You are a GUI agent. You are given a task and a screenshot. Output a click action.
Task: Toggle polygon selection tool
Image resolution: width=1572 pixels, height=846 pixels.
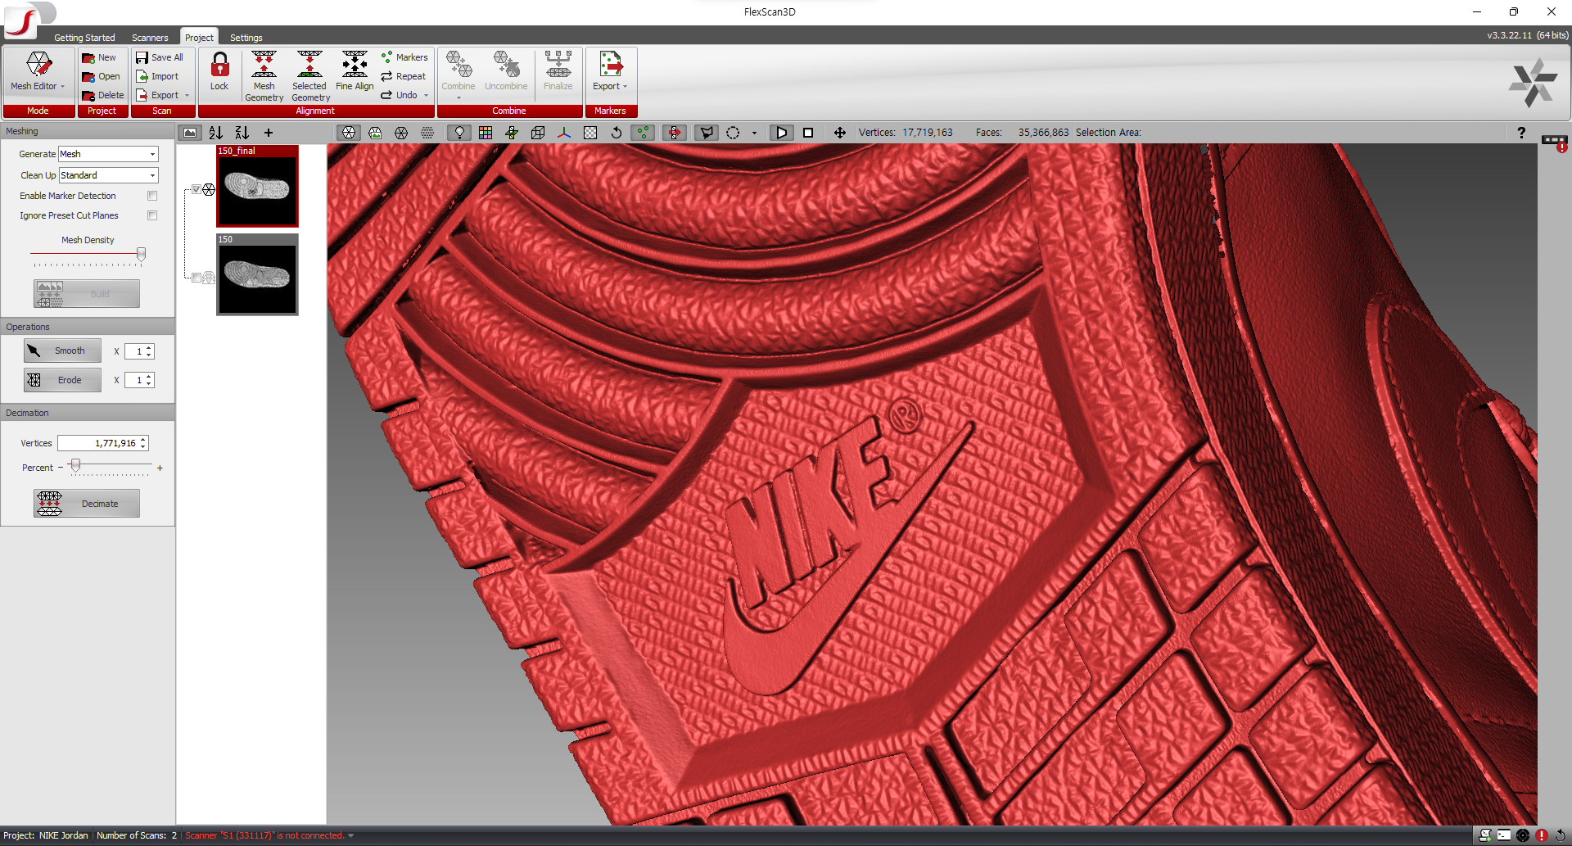pyautogui.click(x=706, y=133)
